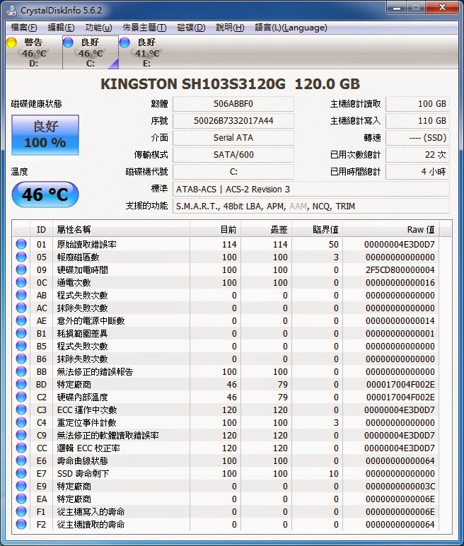Image resolution: width=464 pixels, height=546 pixels.
Task: Click the 46 °C temperature button
Action: click(45, 194)
